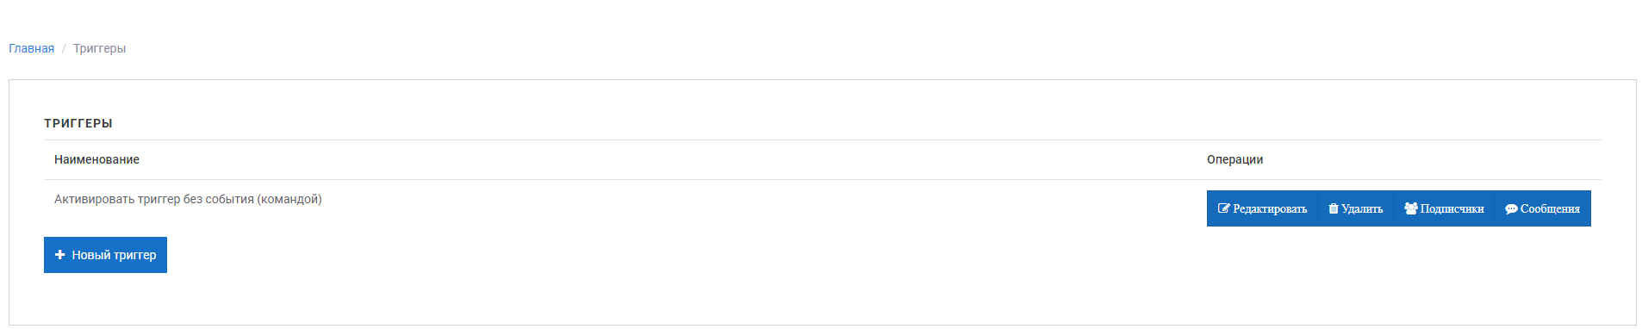Image resolution: width=1642 pixels, height=329 pixels.
Task: Click the users group icon on Подписчики
Action: pyautogui.click(x=1411, y=208)
